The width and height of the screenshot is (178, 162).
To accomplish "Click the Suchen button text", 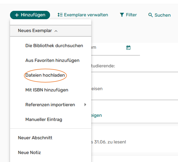I will pyautogui.click(x=163, y=15).
